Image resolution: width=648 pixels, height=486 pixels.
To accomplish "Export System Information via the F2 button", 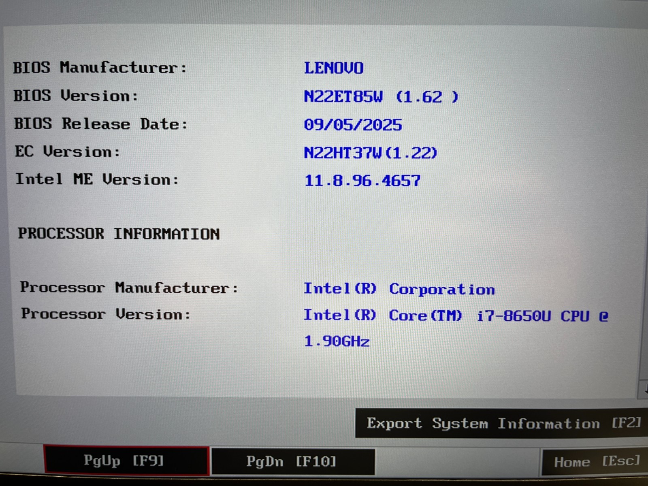I will pos(502,423).
